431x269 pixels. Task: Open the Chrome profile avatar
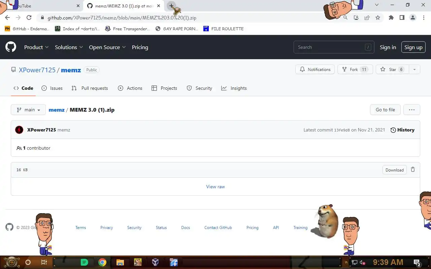(413, 18)
